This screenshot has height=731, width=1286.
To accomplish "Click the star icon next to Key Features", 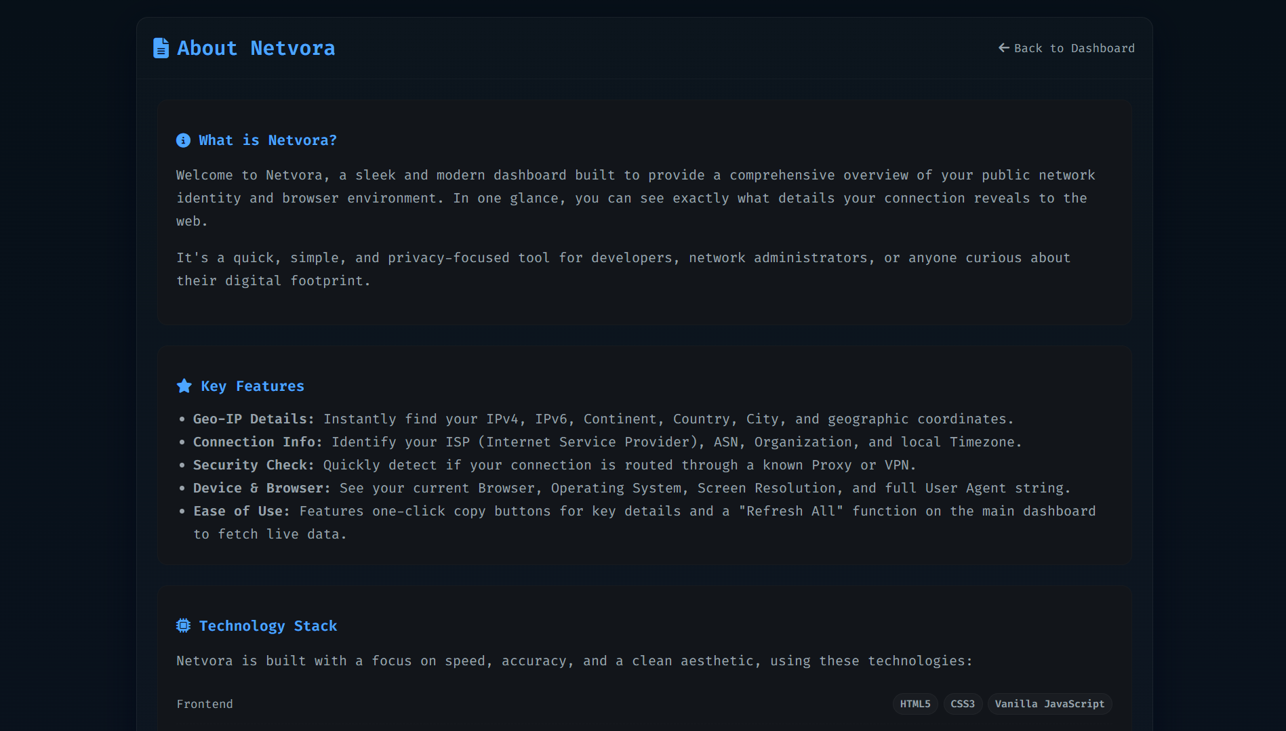I will click(x=184, y=386).
